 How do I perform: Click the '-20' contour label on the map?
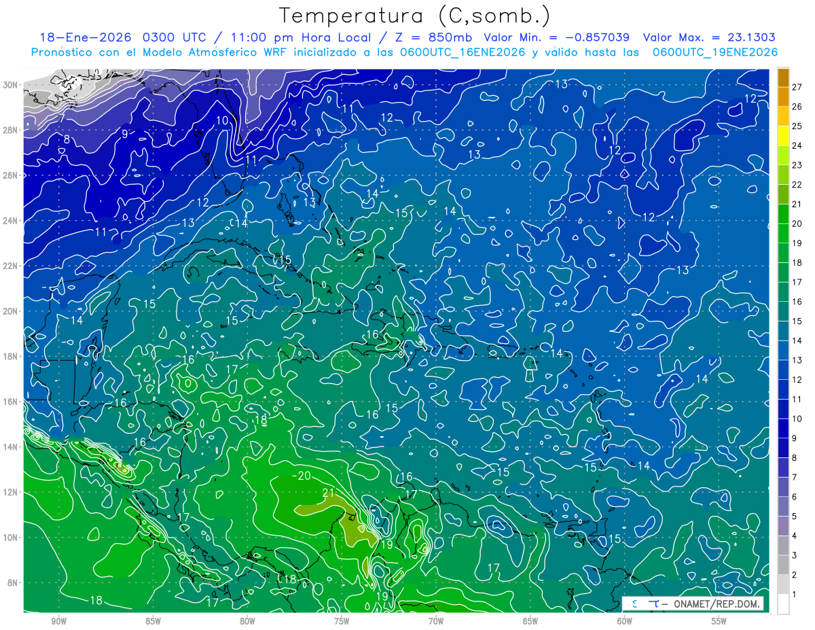(x=301, y=476)
